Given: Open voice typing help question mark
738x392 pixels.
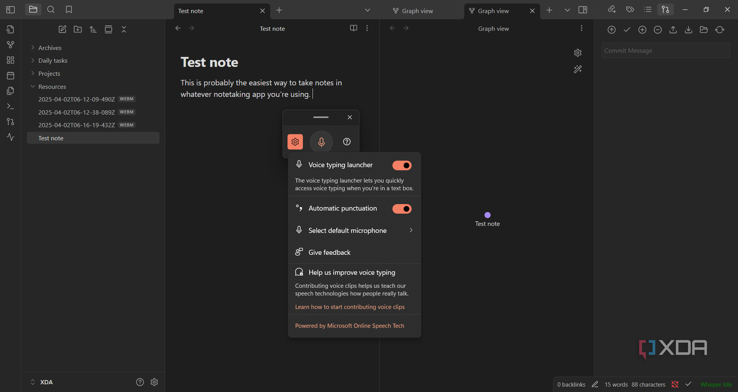Looking at the screenshot, I should pyautogui.click(x=347, y=142).
